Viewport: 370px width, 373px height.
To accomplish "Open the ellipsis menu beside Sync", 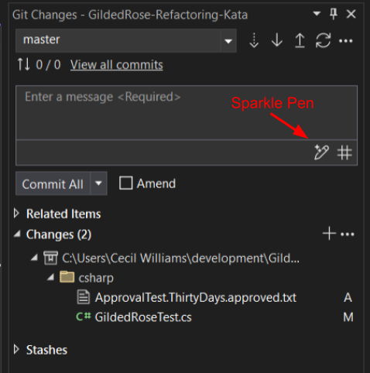I will 346,41.
